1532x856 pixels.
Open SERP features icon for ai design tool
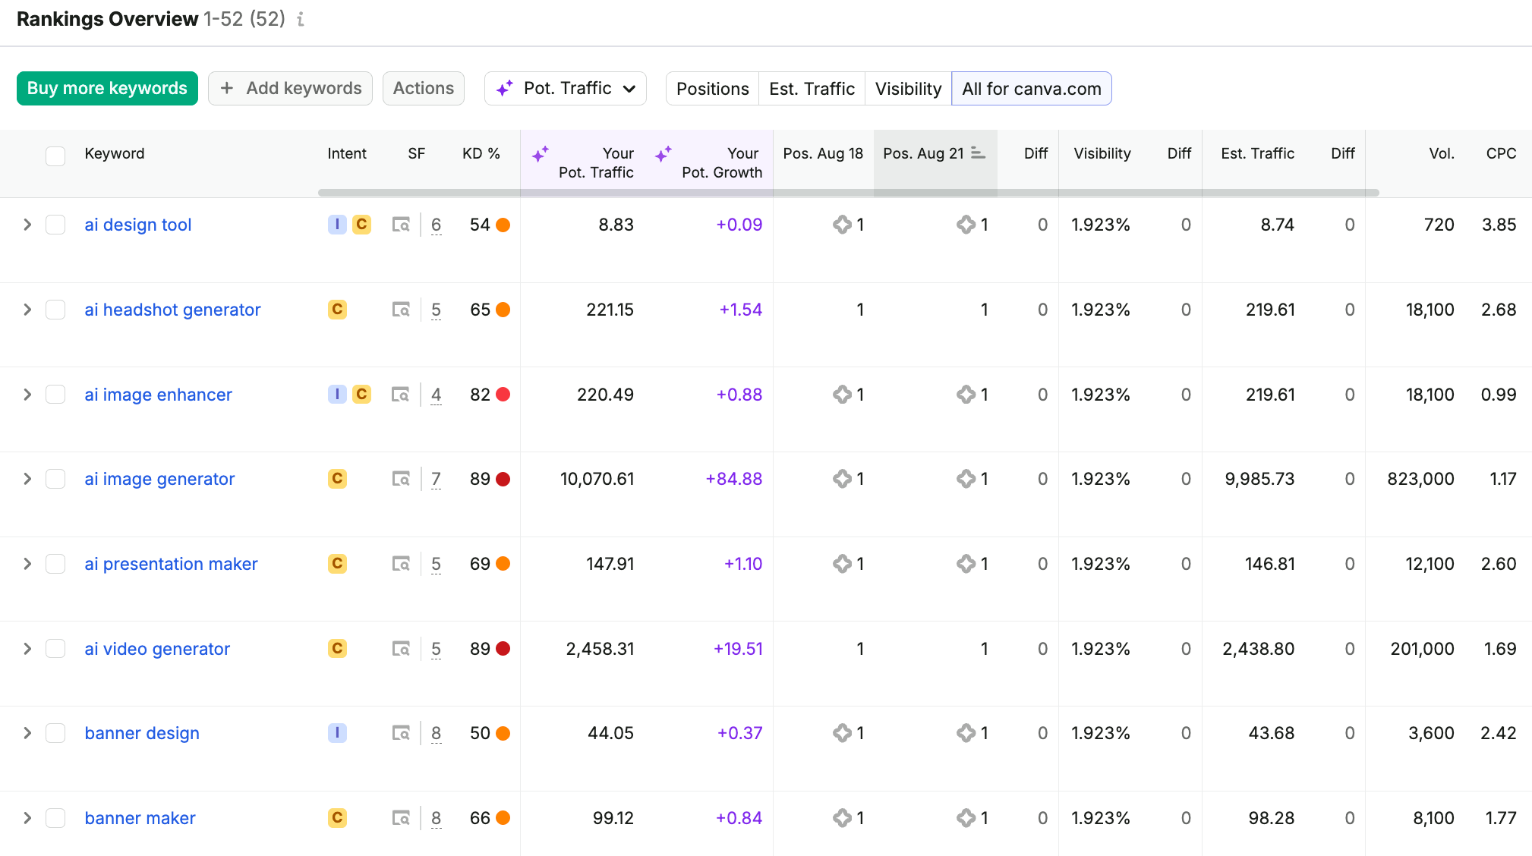[401, 225]
